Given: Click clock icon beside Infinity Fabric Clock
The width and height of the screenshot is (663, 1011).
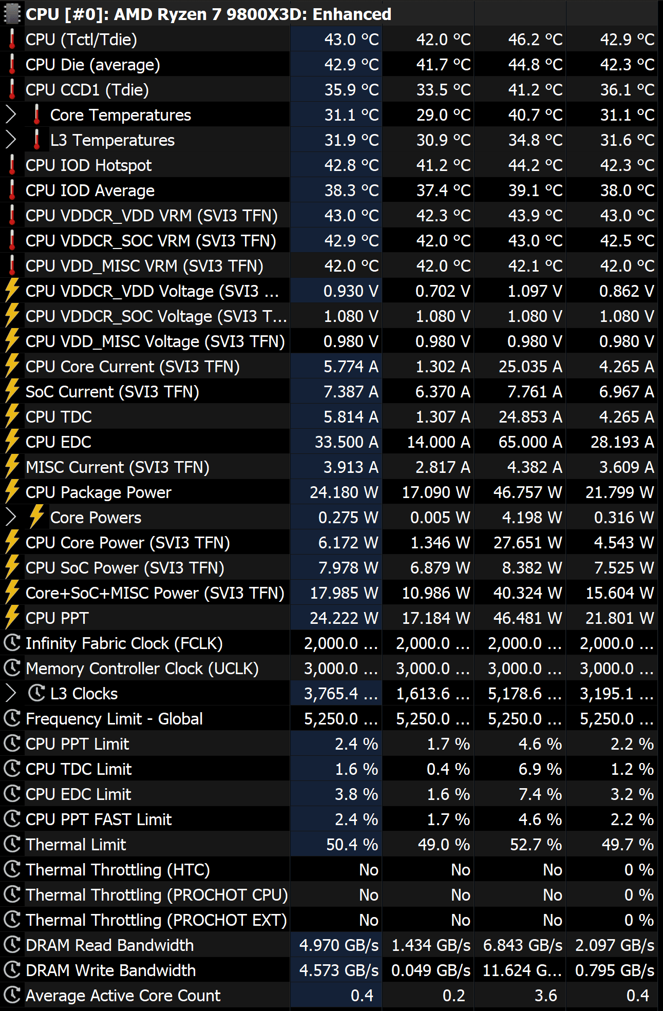Looking at the screenshot, I should coord(12,643).
